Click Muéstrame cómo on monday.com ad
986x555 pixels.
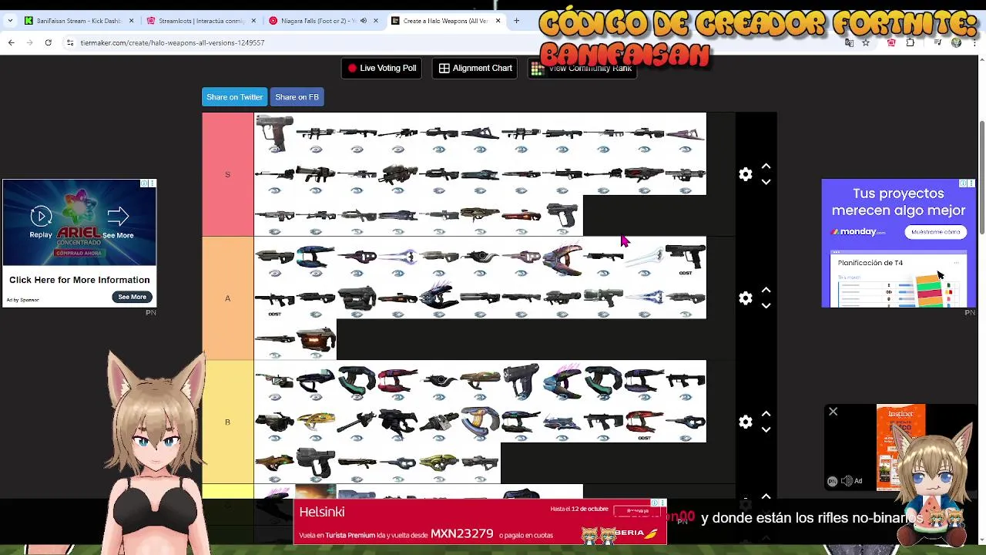point(935,231)
